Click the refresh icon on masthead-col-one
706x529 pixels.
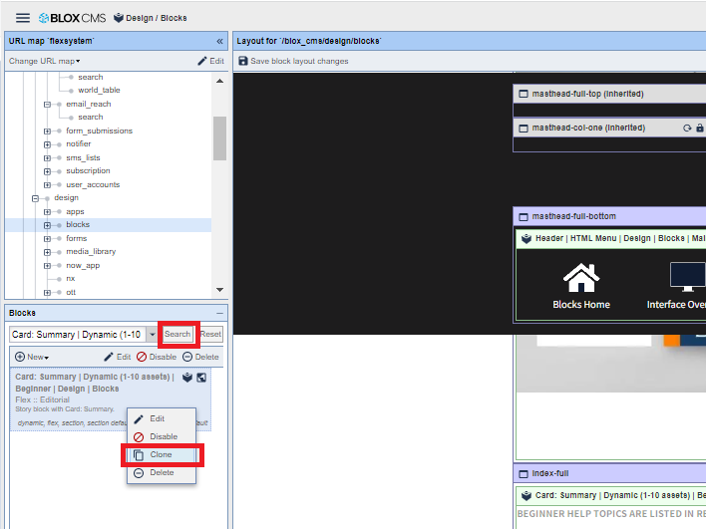[686, 129]
